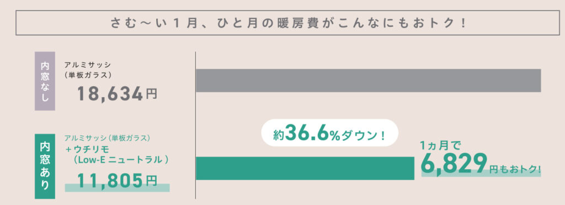Click the 円 character after 18,634

(x=152, y=95)
